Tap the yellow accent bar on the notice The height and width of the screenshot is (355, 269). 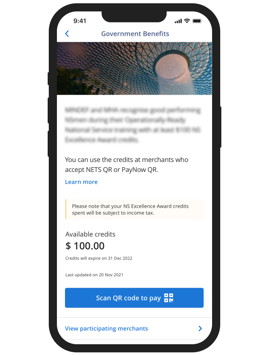click(66, 209)
